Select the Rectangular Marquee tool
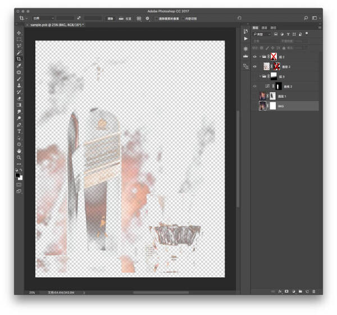337x315 pixels. point(19,39)
